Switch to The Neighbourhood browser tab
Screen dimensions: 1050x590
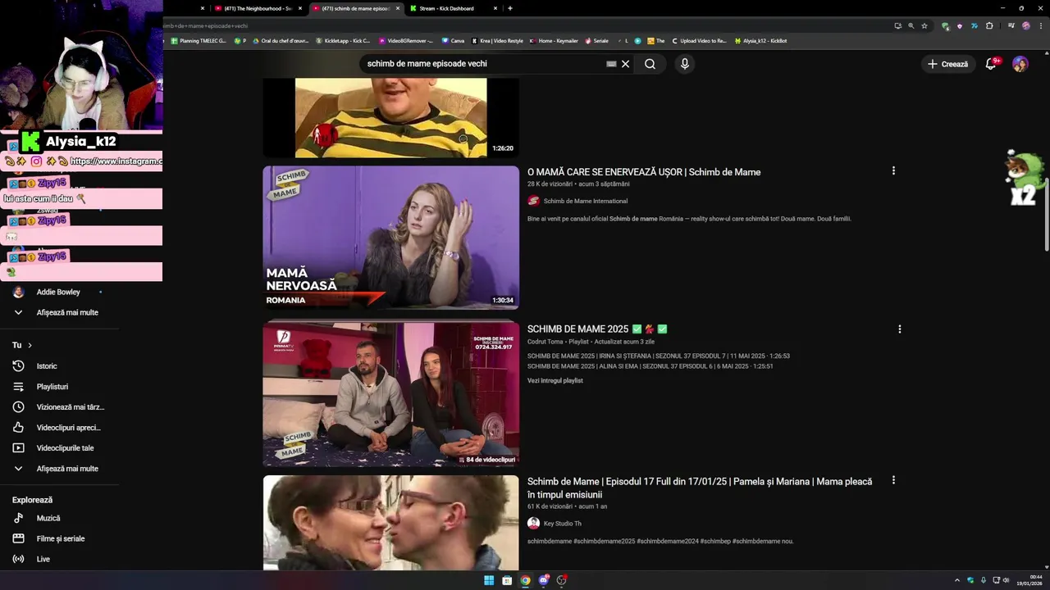click(258, 8)
